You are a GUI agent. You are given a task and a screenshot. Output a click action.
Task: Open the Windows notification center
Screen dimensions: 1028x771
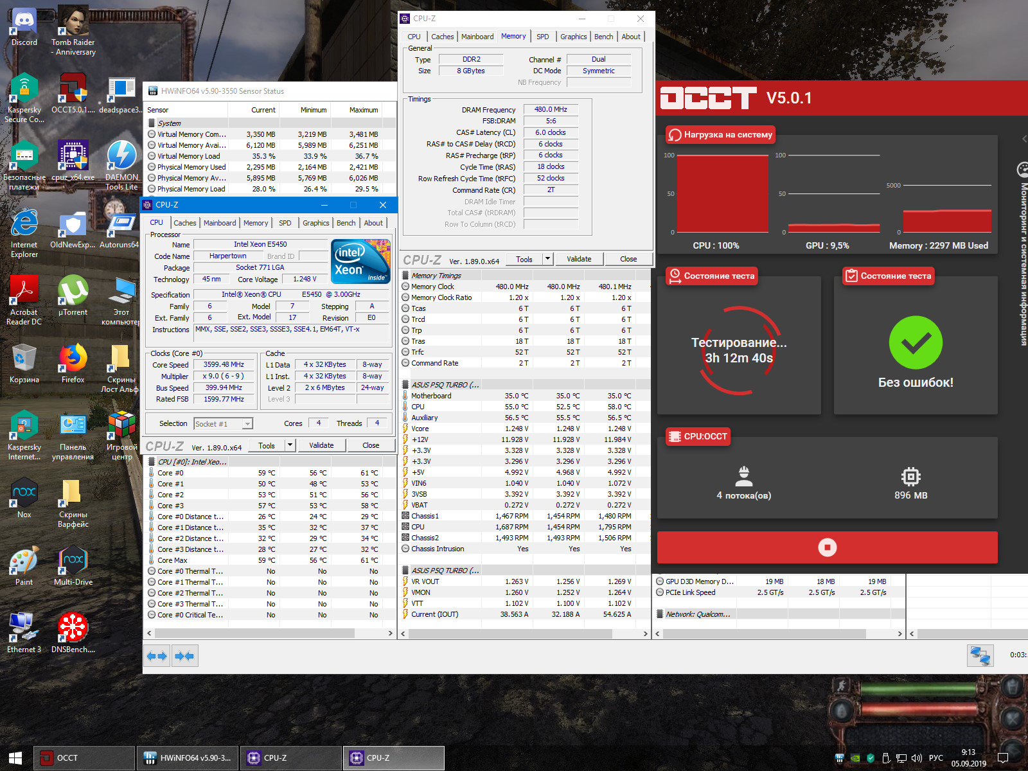click(x=1003, y=758)
